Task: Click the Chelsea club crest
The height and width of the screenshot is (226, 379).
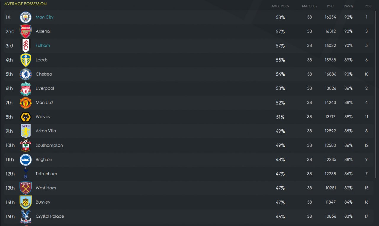Action: tap(26, 74)
